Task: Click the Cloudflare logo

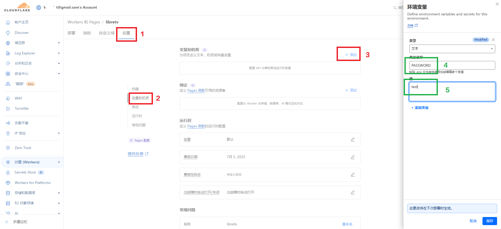Action: (x=17, y=7)
